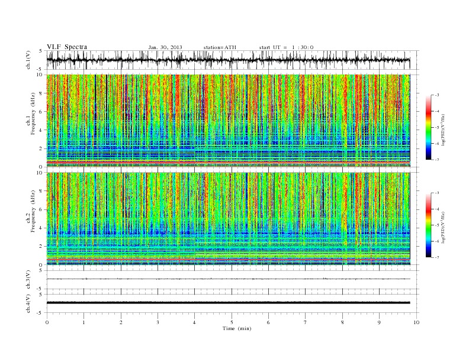Screen dimensions: 469x362
Task: Click the "10" tick below the time axis
Action: [x=416, y=322]
